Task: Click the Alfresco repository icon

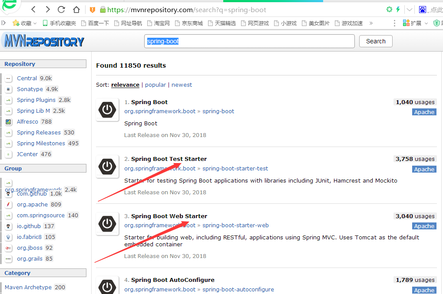Action: [x=9, y=122]
